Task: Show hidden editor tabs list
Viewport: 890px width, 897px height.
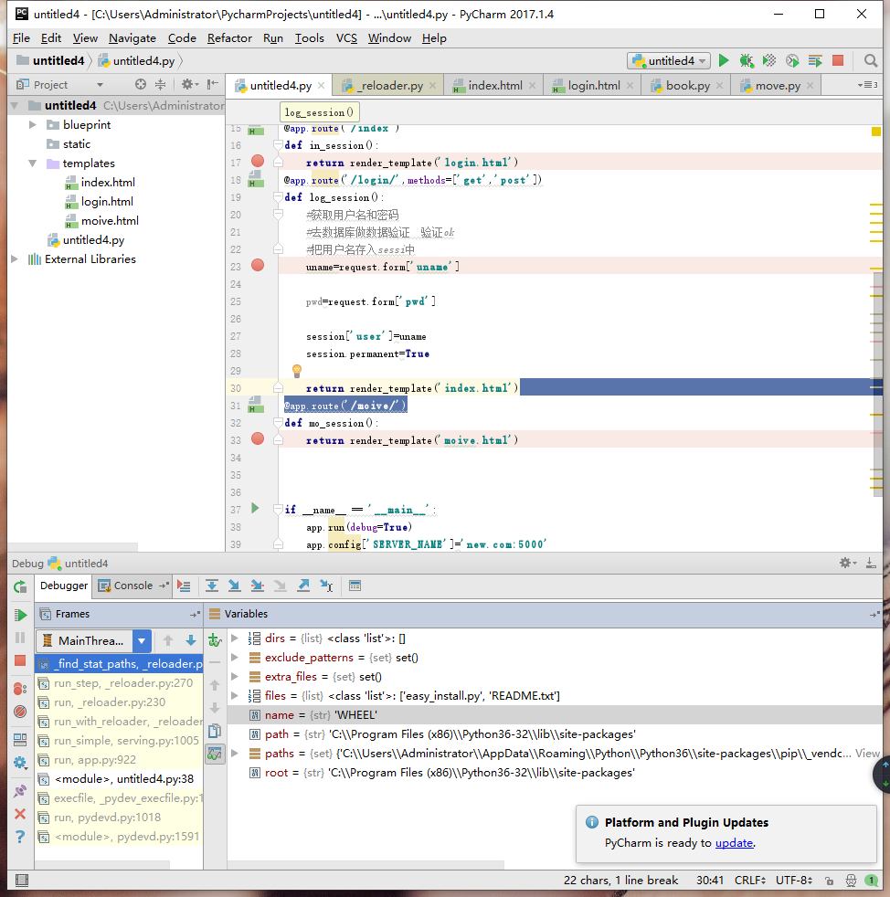Action: click(x=867, y=85)
